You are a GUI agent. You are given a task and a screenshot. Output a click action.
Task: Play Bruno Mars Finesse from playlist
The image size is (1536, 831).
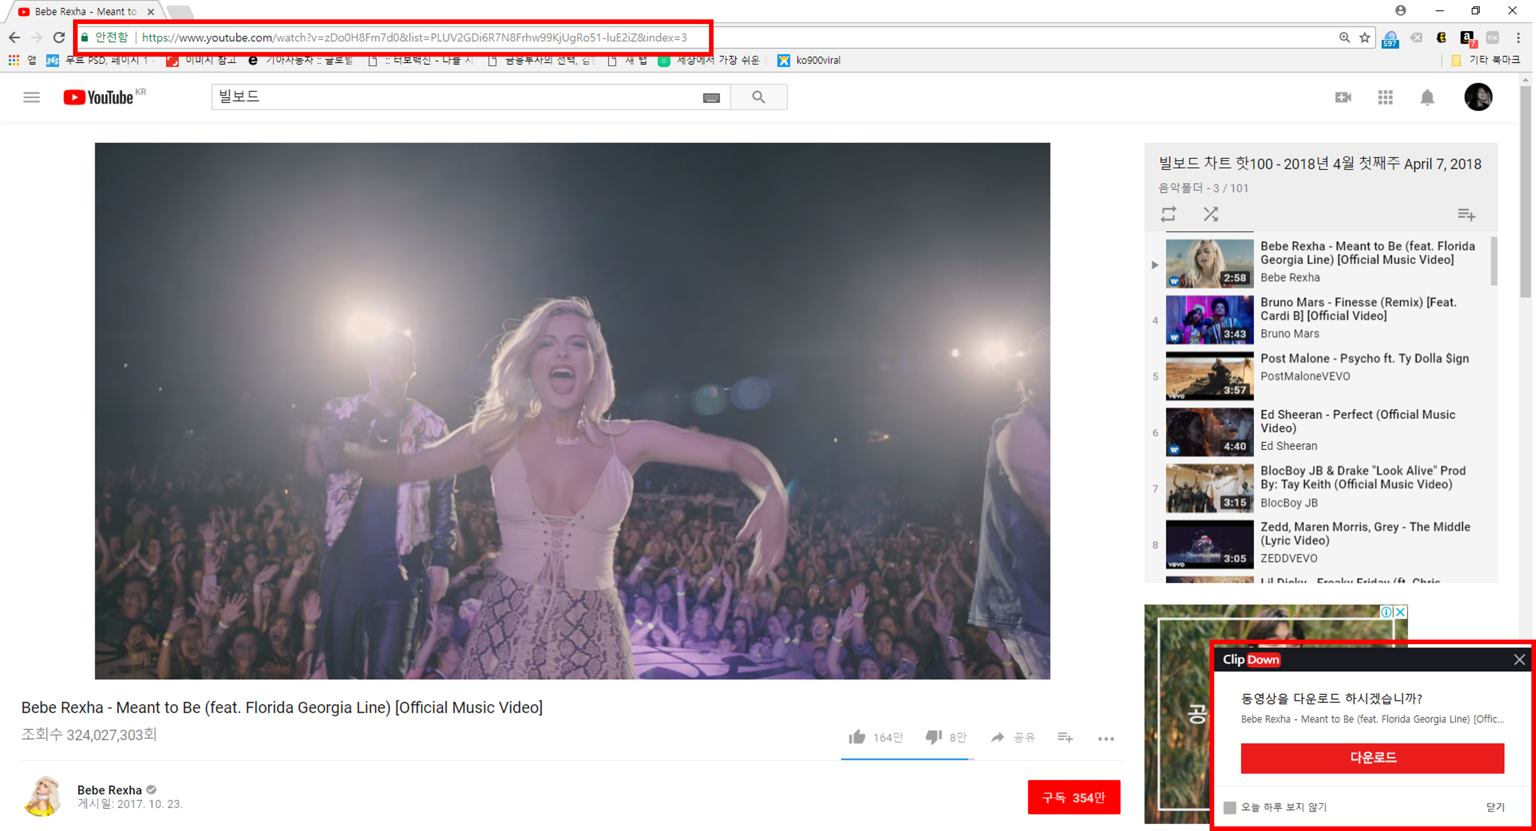tap(1320, 320)
